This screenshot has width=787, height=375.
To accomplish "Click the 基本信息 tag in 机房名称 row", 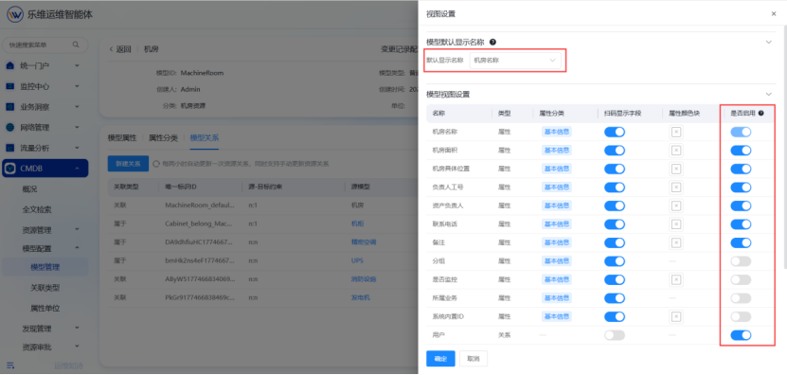I will coord(557,132).
